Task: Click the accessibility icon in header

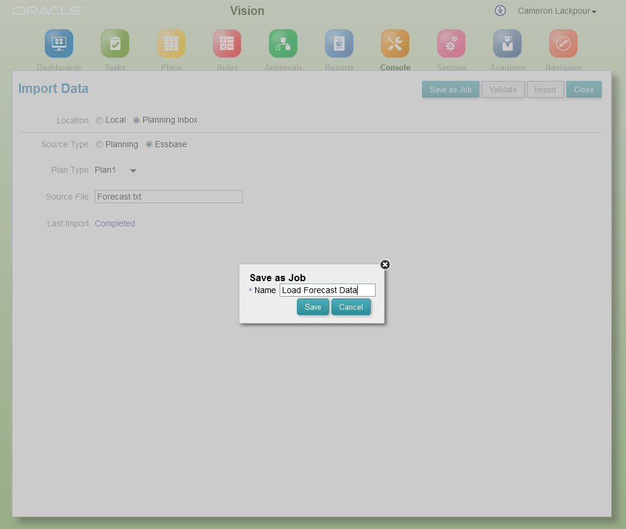Action: pos(500,11)
